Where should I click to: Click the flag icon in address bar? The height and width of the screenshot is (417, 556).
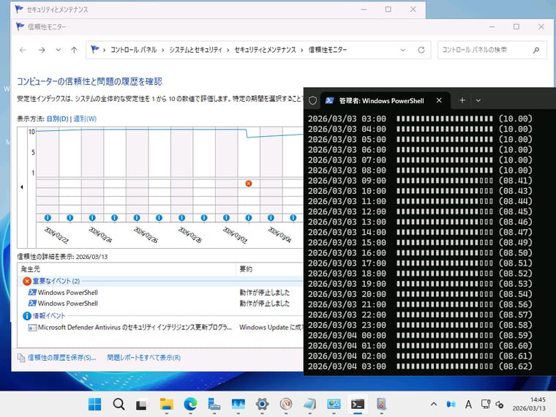[x=94, y=50]
